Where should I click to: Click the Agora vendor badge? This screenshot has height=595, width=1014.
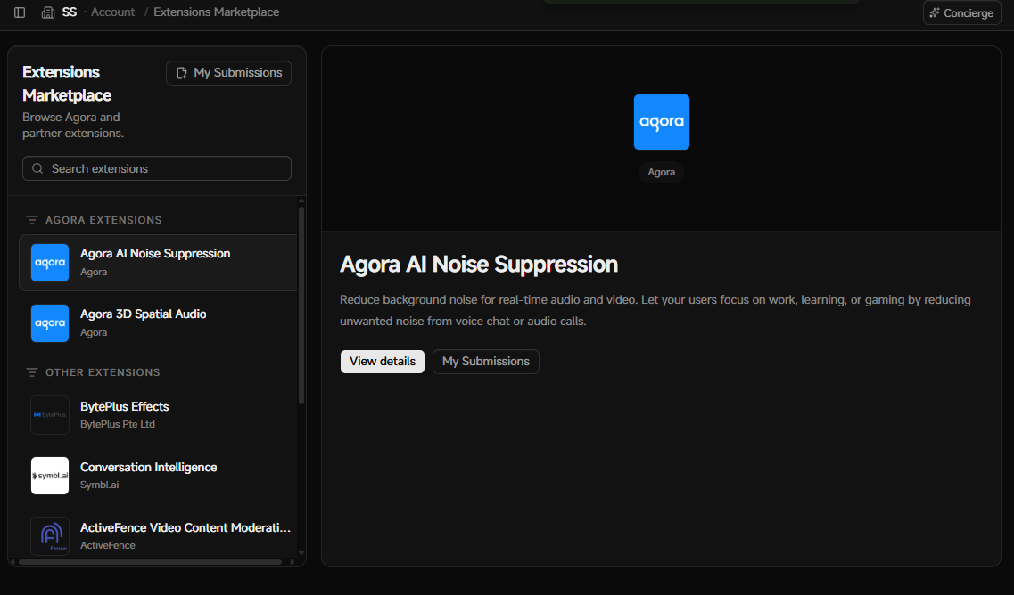point(661,173)
